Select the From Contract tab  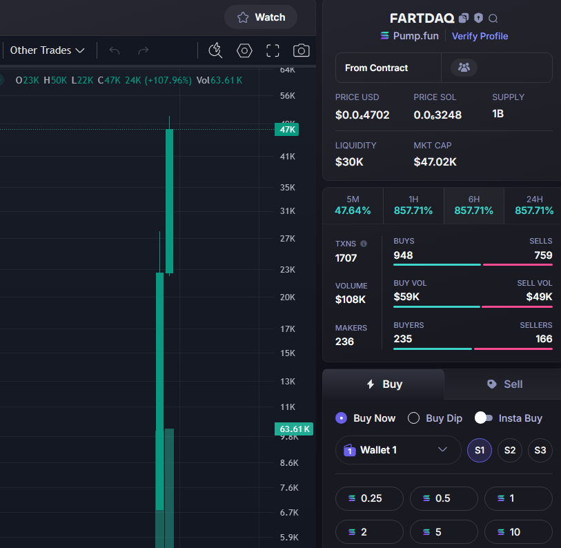[x=388, y=68]
